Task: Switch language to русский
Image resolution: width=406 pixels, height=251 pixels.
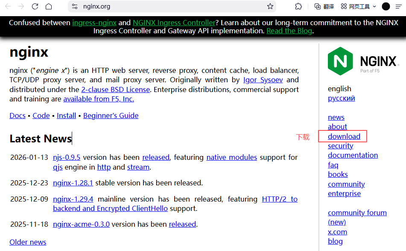Action: coord(342,98)
